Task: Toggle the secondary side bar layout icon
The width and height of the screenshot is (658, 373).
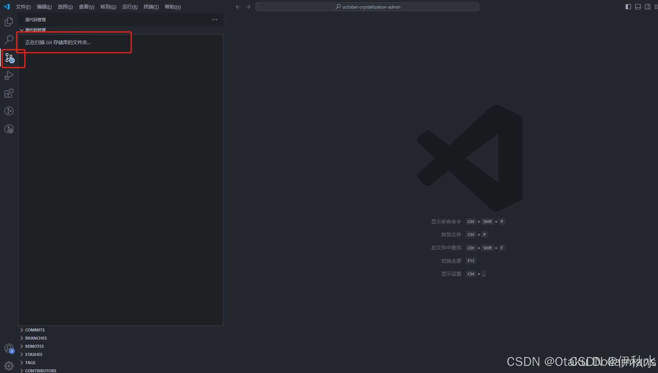Action: coord(648,7)
